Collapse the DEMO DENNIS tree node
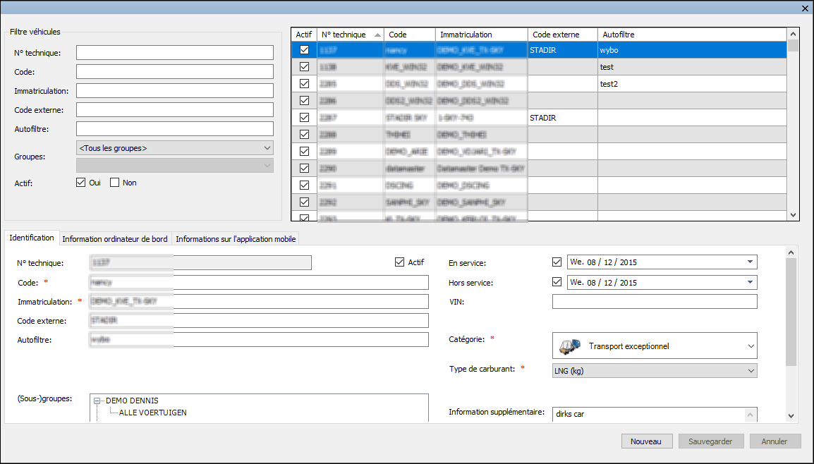 [x=97, y=401]
